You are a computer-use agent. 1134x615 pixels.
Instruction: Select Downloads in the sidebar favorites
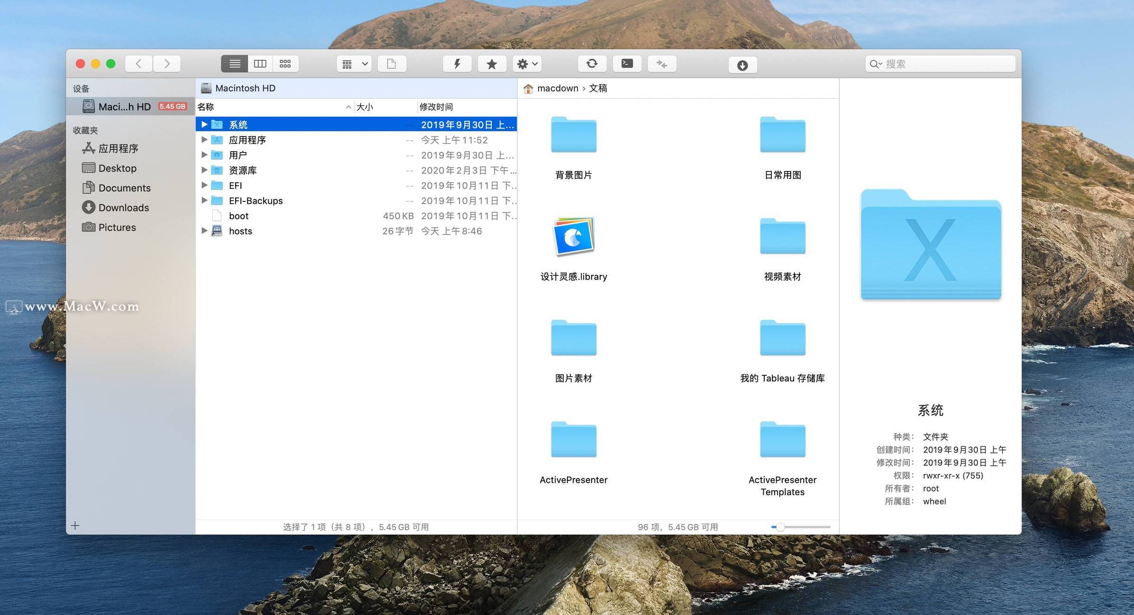click(123, 208)
